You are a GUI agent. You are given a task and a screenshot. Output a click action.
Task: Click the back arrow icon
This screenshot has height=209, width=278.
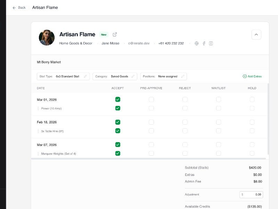point(14,8)
